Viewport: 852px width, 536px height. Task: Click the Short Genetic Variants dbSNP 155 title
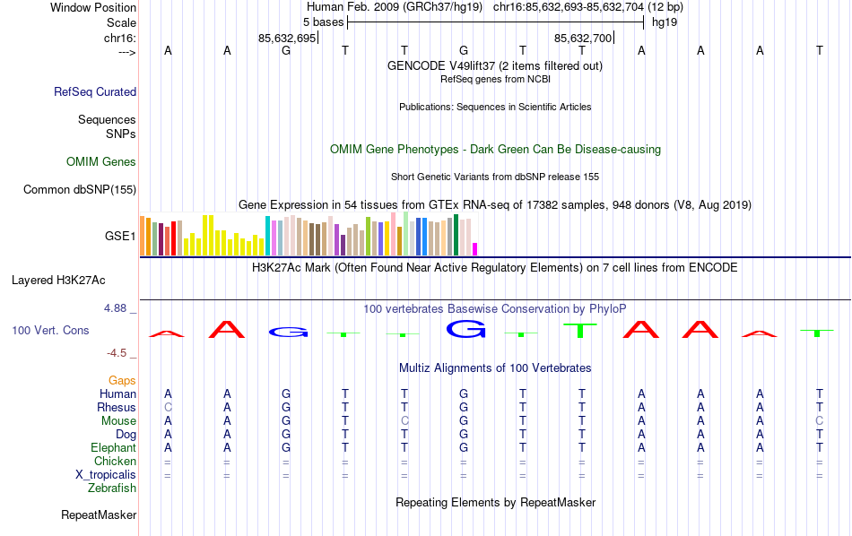(495, 177)
